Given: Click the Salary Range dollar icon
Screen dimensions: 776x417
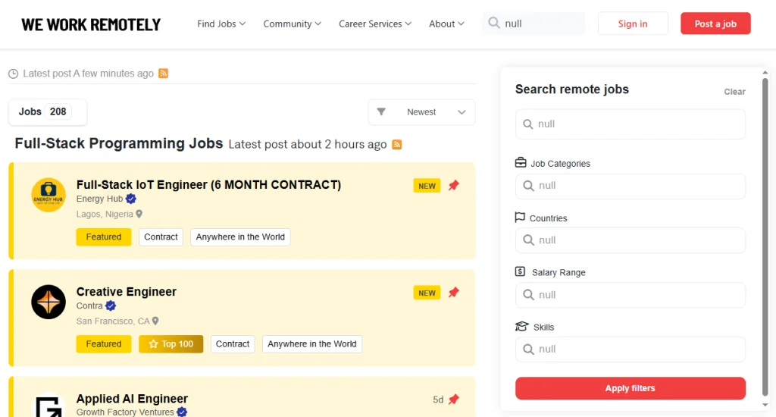Looking at the screenshot, I should click(520, 271).
